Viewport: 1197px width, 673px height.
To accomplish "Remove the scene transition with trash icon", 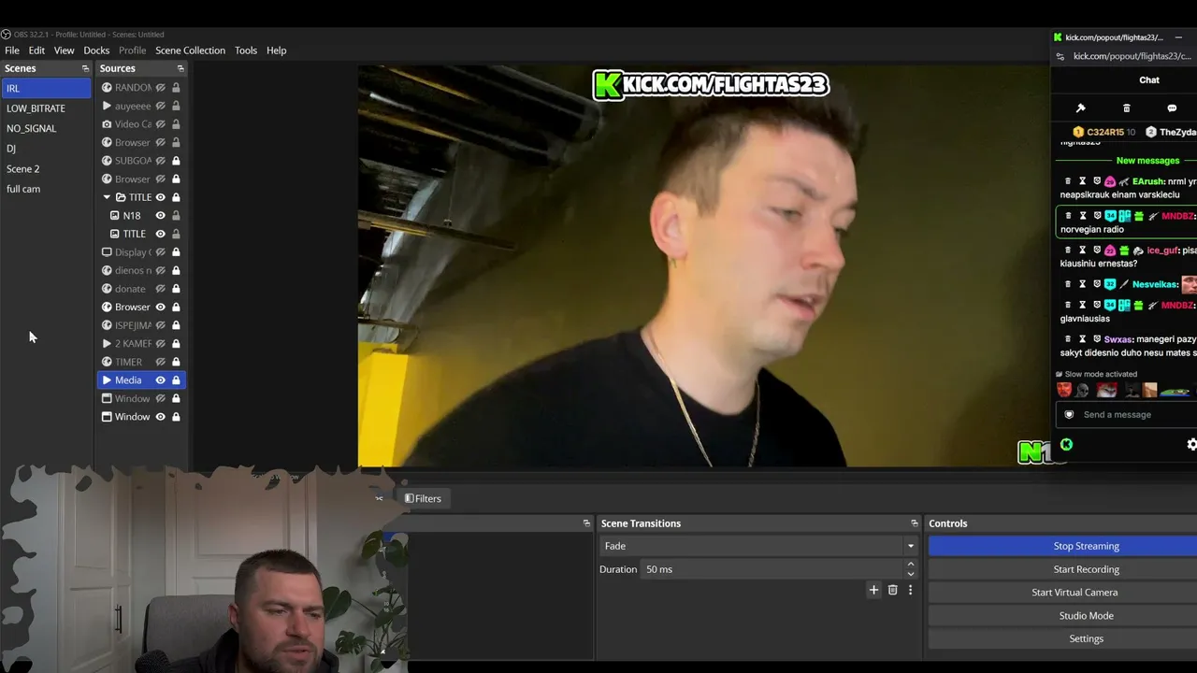I will click(892, 590).
